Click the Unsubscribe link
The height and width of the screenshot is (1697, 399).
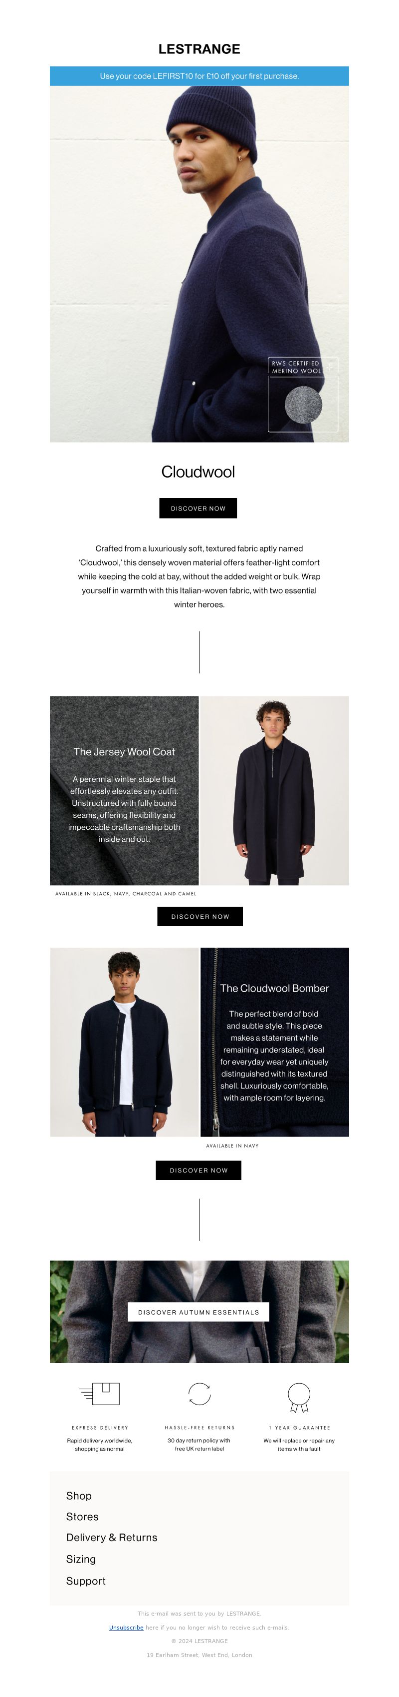(x=126, y=1627)
